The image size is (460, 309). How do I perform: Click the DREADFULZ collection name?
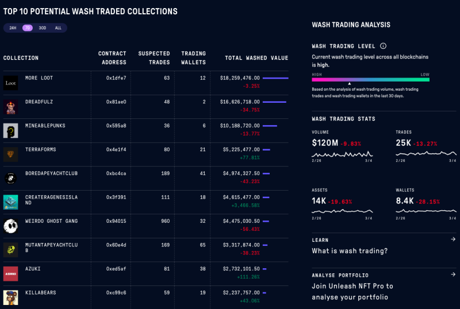coord(39,102)
